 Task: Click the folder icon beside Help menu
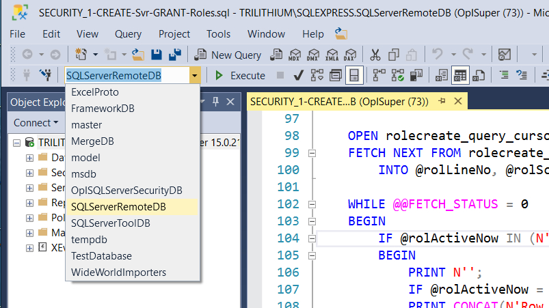(341, 34)
